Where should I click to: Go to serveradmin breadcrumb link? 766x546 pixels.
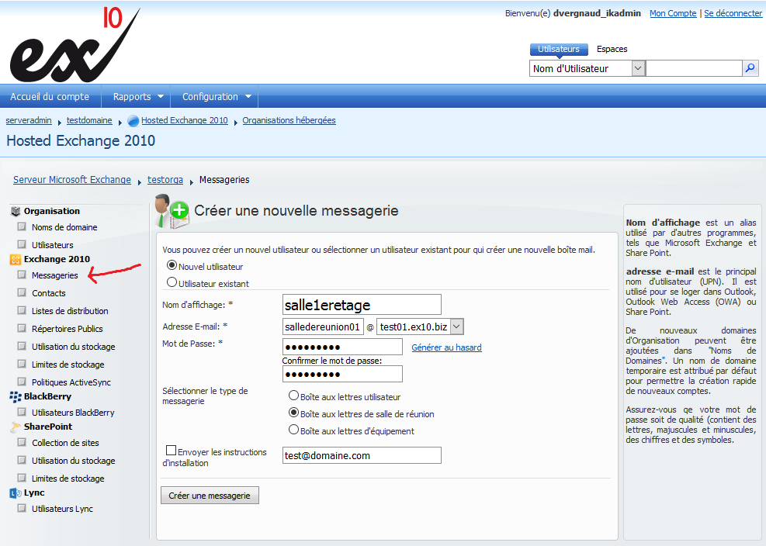point(29,120)
